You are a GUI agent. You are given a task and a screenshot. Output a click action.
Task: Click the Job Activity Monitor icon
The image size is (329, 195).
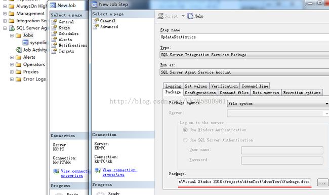[19, 50]
